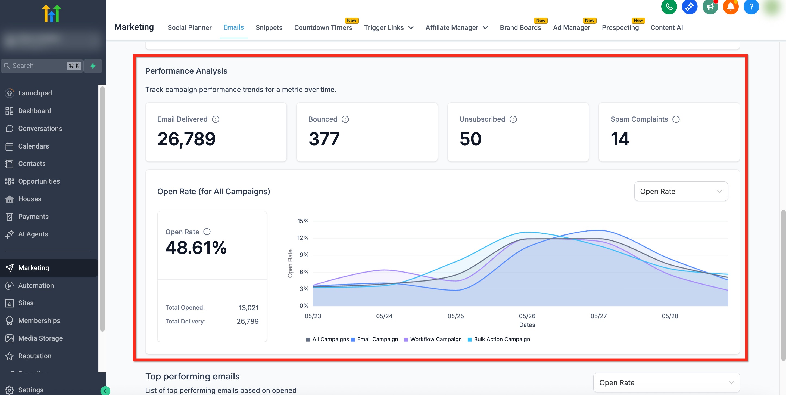The image size is (786, 395).
Task: Click info icon beside Spam Complaints
Action: point(676,119)
